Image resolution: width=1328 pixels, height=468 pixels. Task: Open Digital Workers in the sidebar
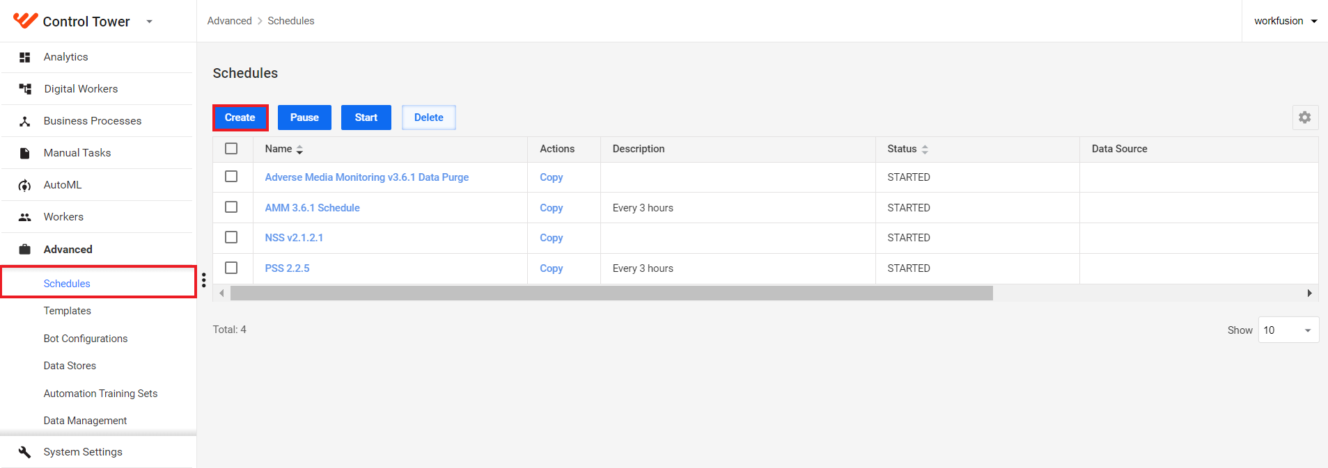(81, 89)
